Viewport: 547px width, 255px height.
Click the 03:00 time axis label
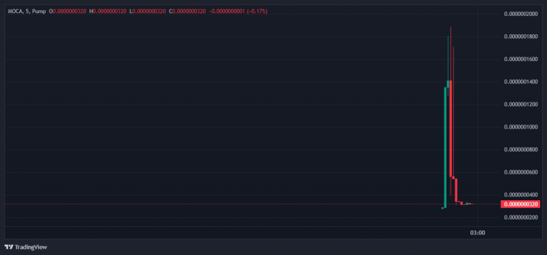tap(477, 232)
